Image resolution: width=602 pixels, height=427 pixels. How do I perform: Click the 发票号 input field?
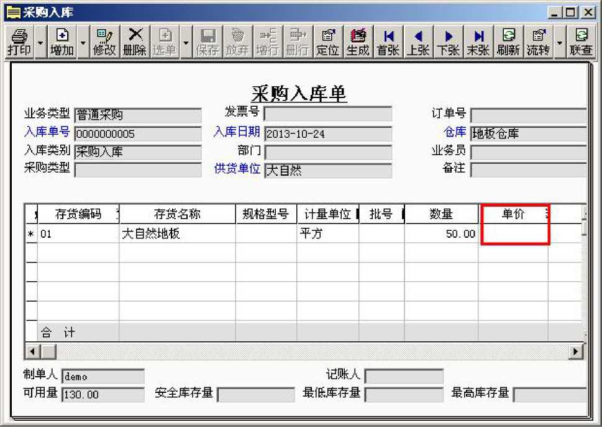pyautogui.click(x=328, y=114)
